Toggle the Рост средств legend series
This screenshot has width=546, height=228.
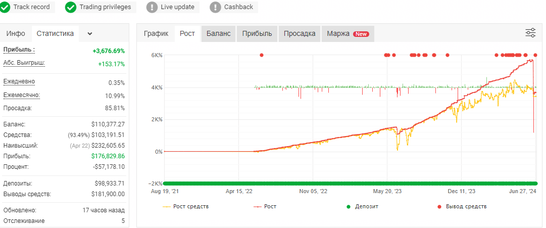(186, 206)
